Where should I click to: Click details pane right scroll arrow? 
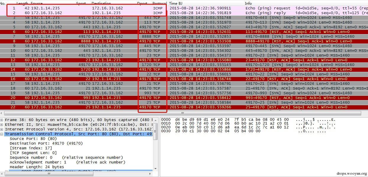coord(151,174)
